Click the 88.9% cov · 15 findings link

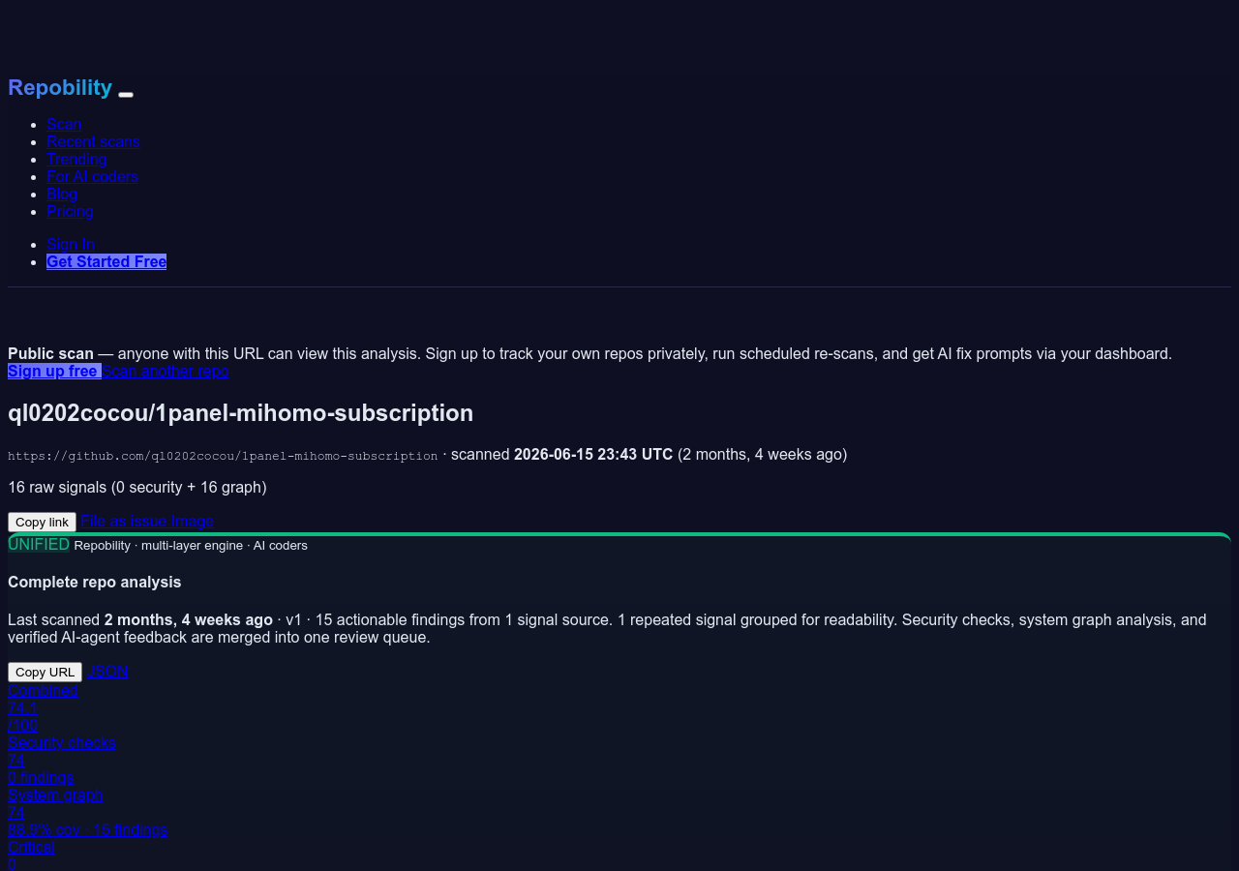[x=88, y=829]
